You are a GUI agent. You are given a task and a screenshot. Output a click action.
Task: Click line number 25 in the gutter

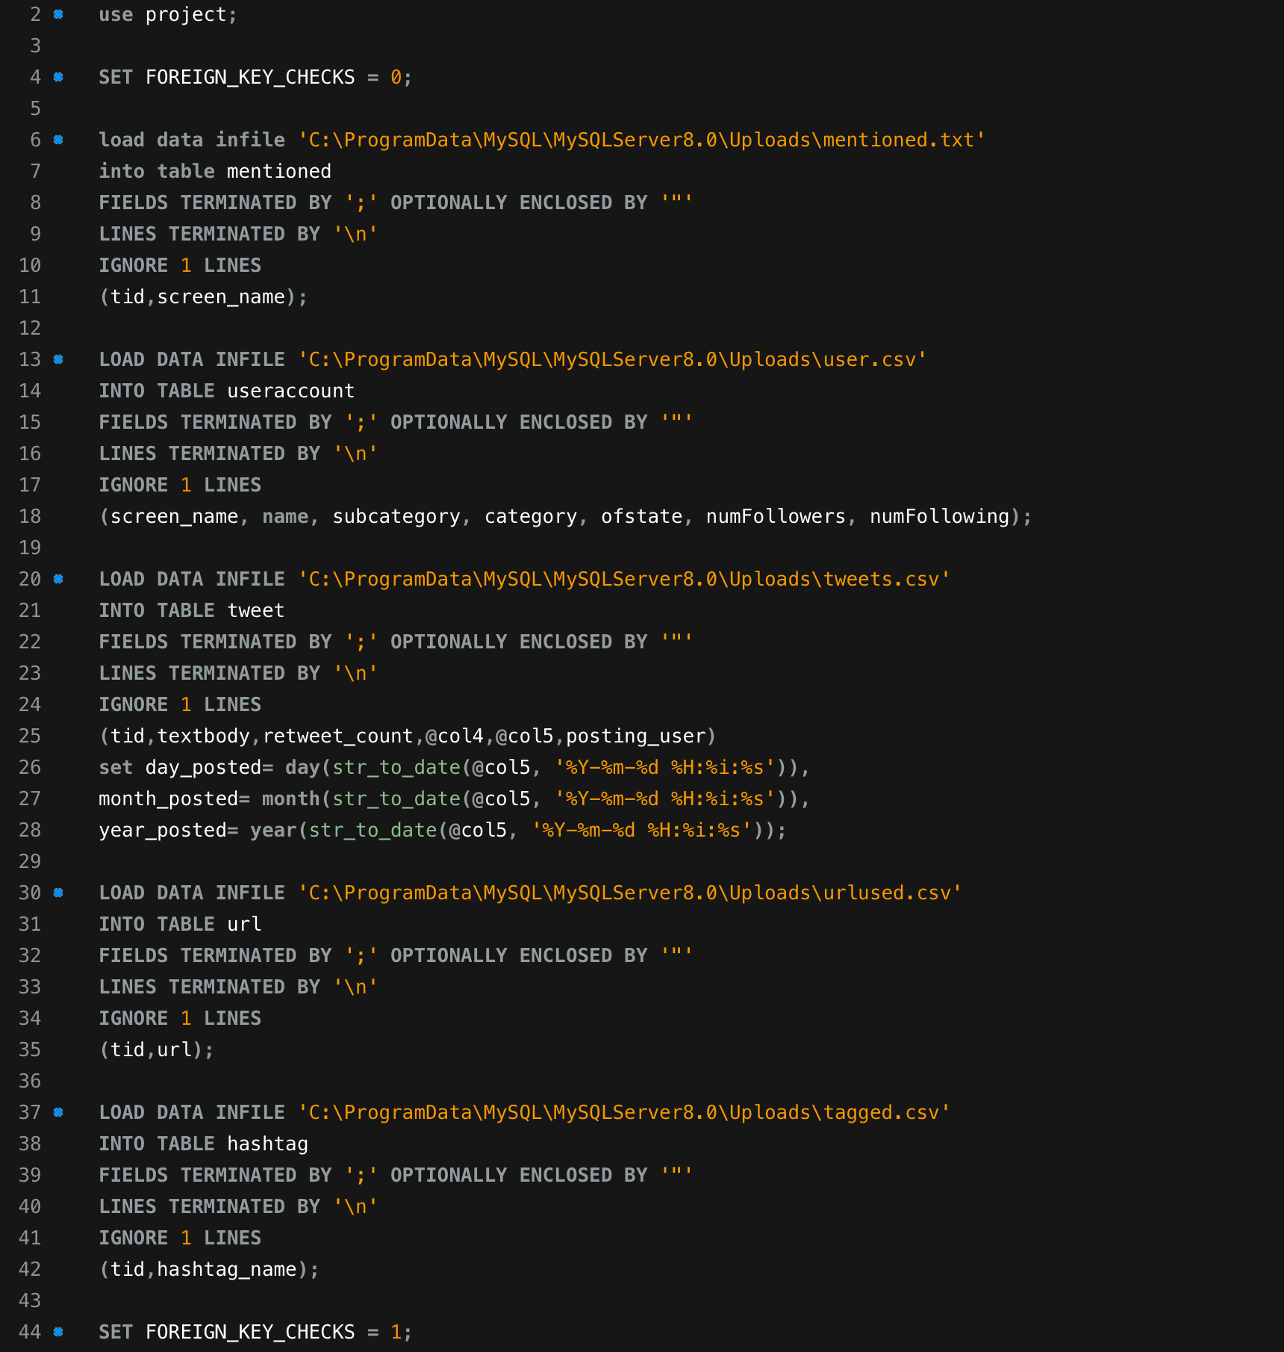point(30,737)
